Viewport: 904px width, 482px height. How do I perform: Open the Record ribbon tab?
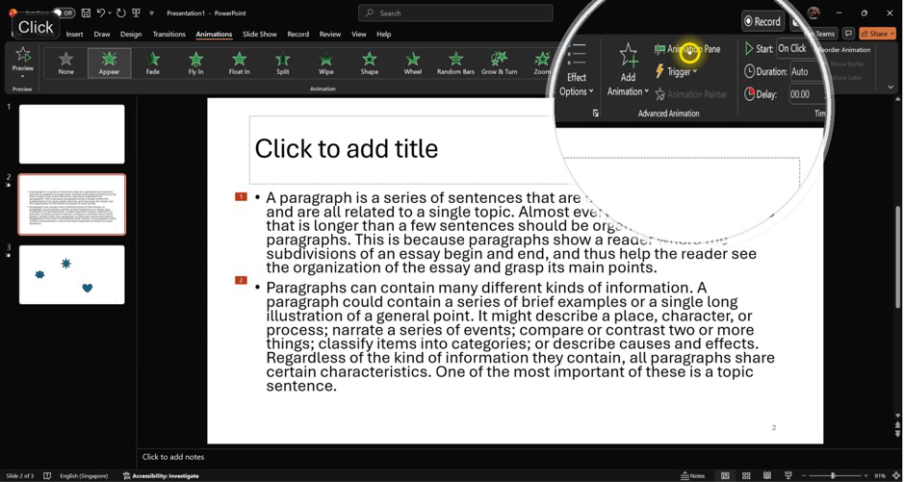point(298,34)
